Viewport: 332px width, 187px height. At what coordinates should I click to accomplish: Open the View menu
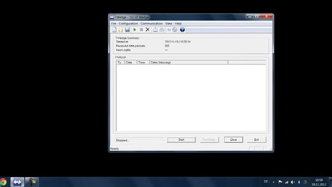point(169,23)
